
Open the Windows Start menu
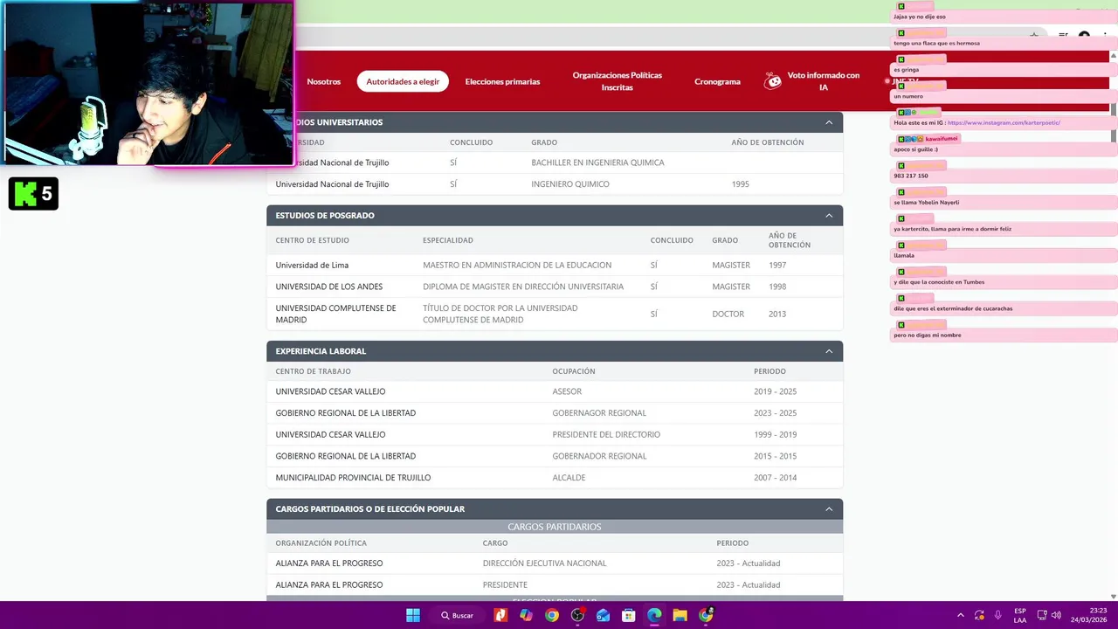click(413, 615)
